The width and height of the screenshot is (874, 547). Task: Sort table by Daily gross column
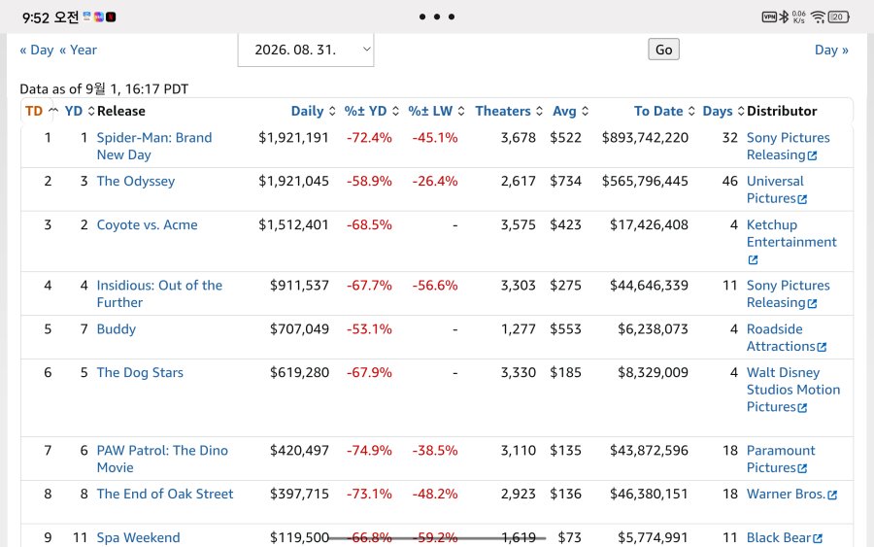(x=313, y=111)
